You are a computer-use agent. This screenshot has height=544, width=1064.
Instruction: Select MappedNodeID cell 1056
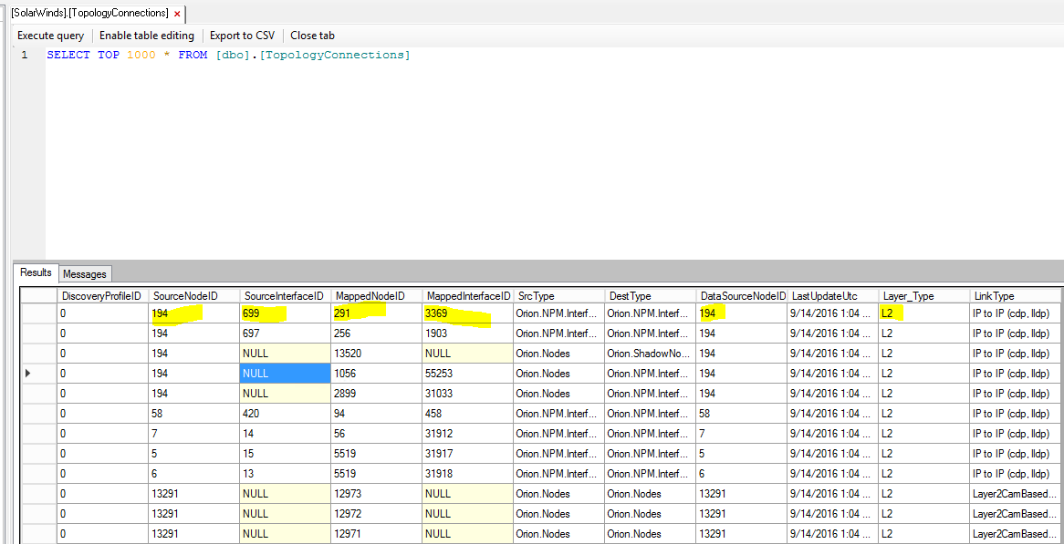pyautogui.click(x=377, y=374)
